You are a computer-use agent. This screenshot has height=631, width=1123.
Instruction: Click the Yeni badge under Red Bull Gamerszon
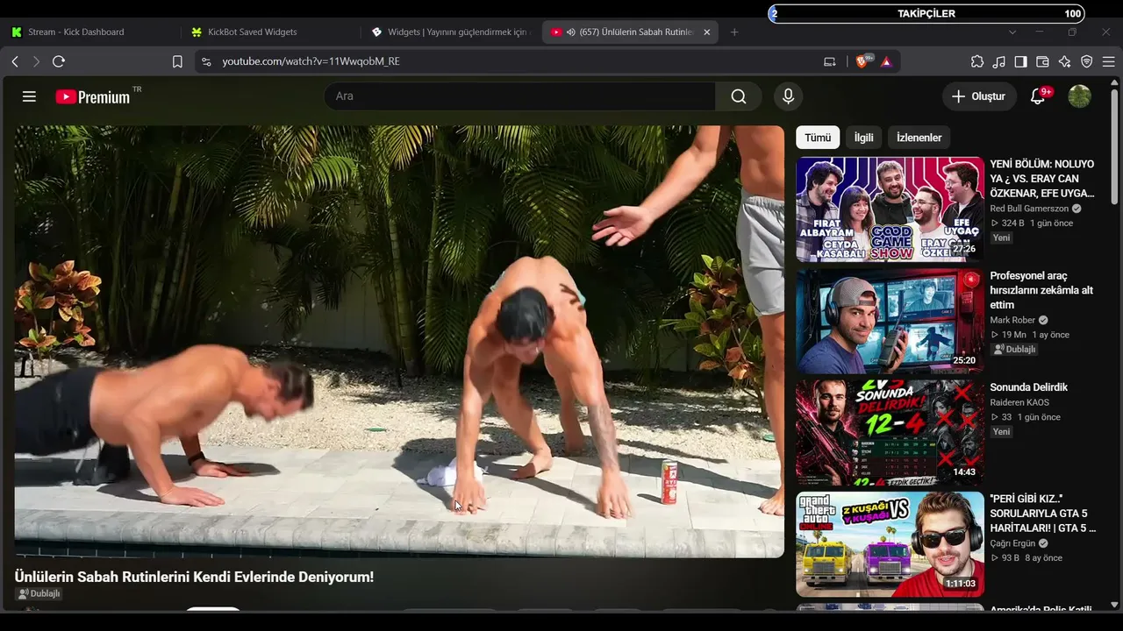pyautogui.click(x=1001, y=238)
